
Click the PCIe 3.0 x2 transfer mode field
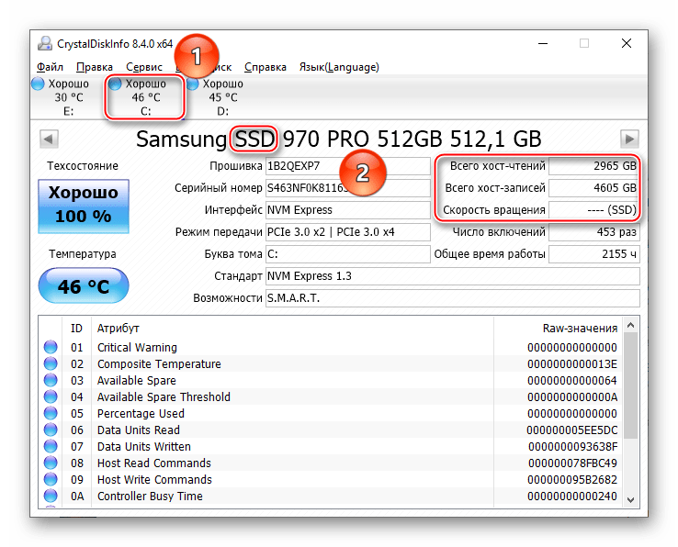(x=347, y=232)
